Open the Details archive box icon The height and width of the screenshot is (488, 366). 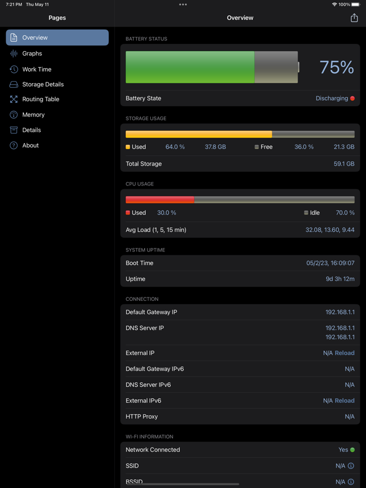[14, 130]
